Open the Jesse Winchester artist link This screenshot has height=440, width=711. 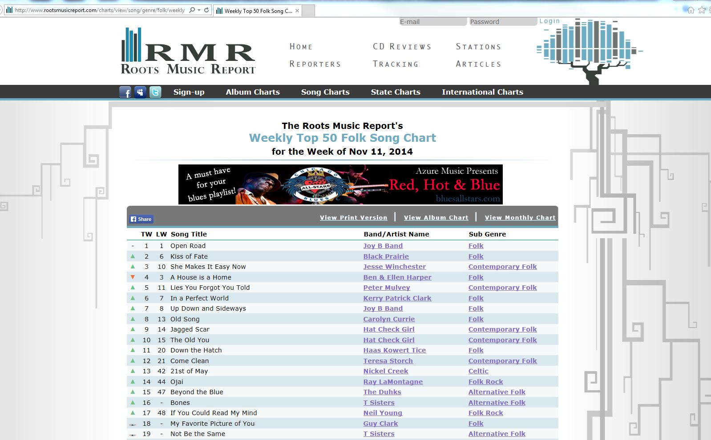(x=395, y=267)
